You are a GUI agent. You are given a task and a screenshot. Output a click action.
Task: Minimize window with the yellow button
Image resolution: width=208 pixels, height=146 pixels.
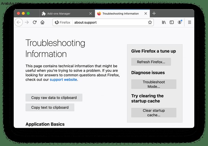click(x=23, y=13)
